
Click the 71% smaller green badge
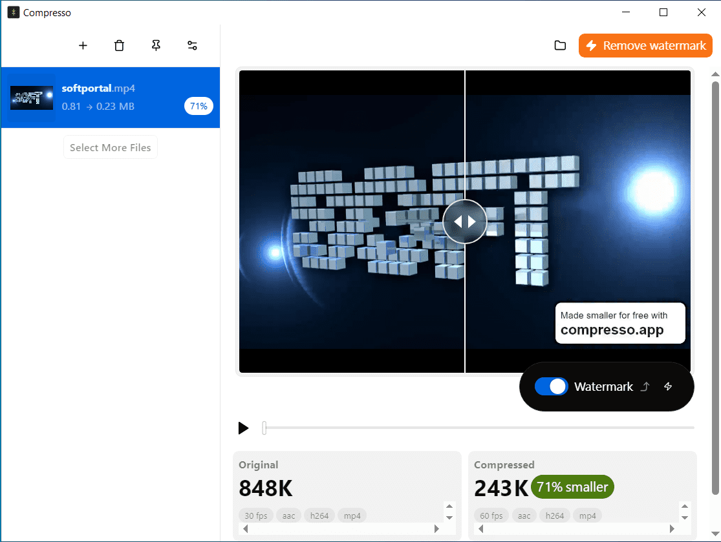click(572, 487)
